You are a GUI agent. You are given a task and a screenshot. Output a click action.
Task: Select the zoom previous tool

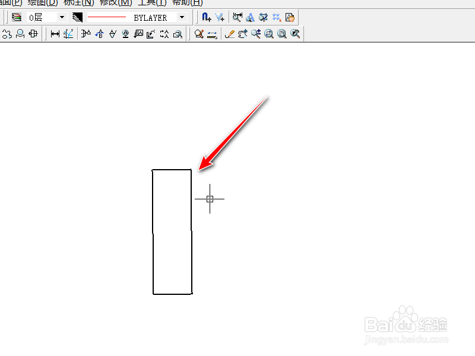[295, 34]
